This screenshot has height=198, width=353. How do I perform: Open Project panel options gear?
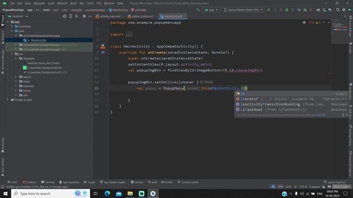point(84,16)
